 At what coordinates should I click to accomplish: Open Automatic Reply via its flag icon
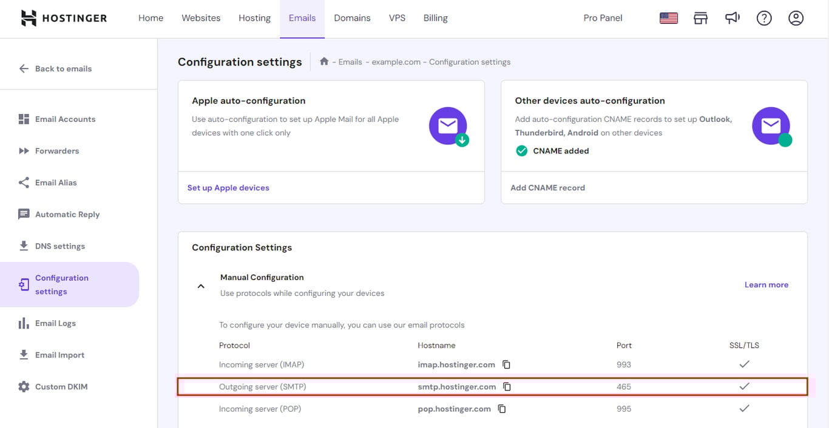[23, 214]
